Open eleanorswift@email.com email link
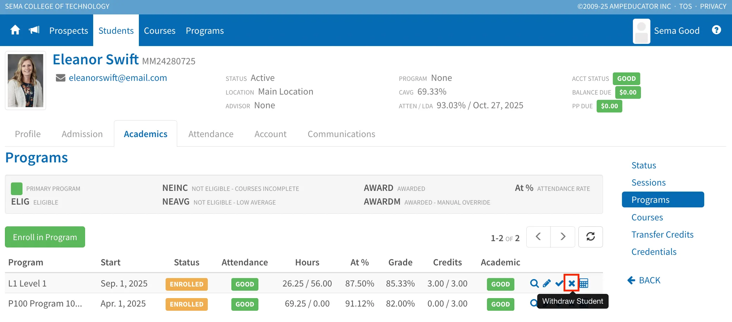 (x=118, y=78)
